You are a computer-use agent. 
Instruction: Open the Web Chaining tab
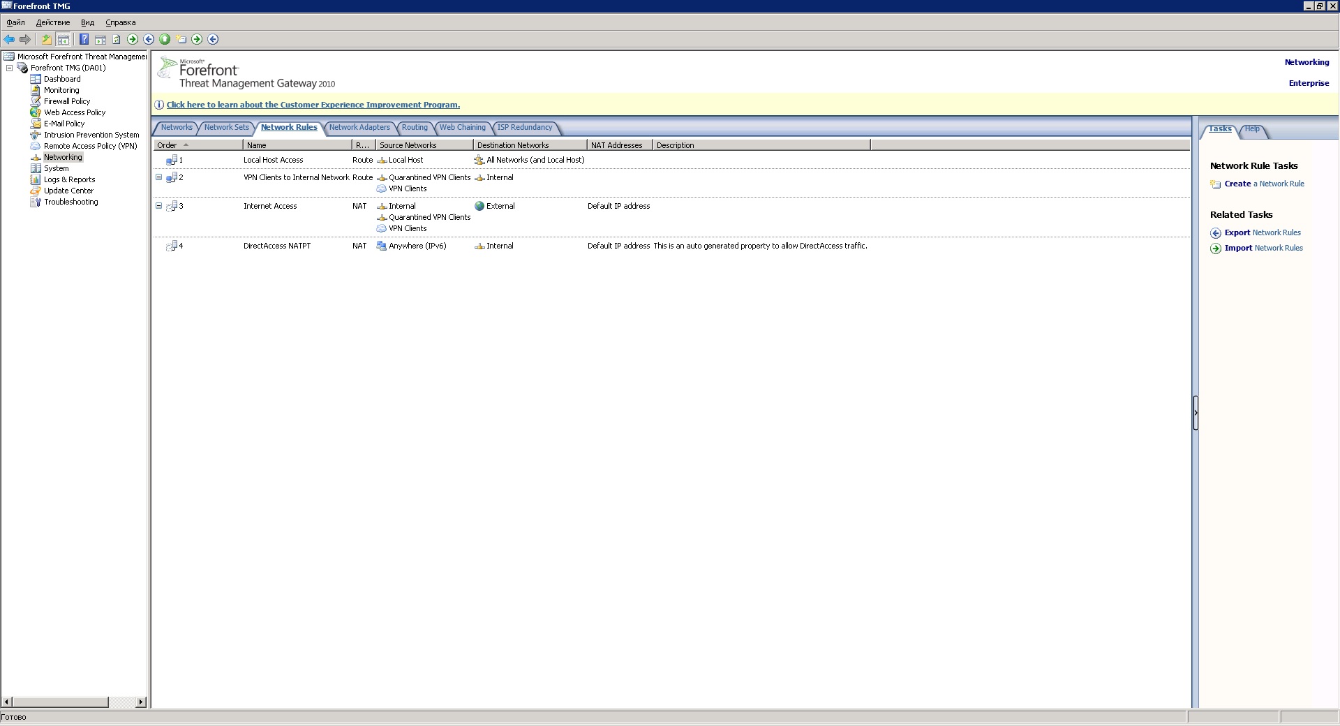[462, 128]
